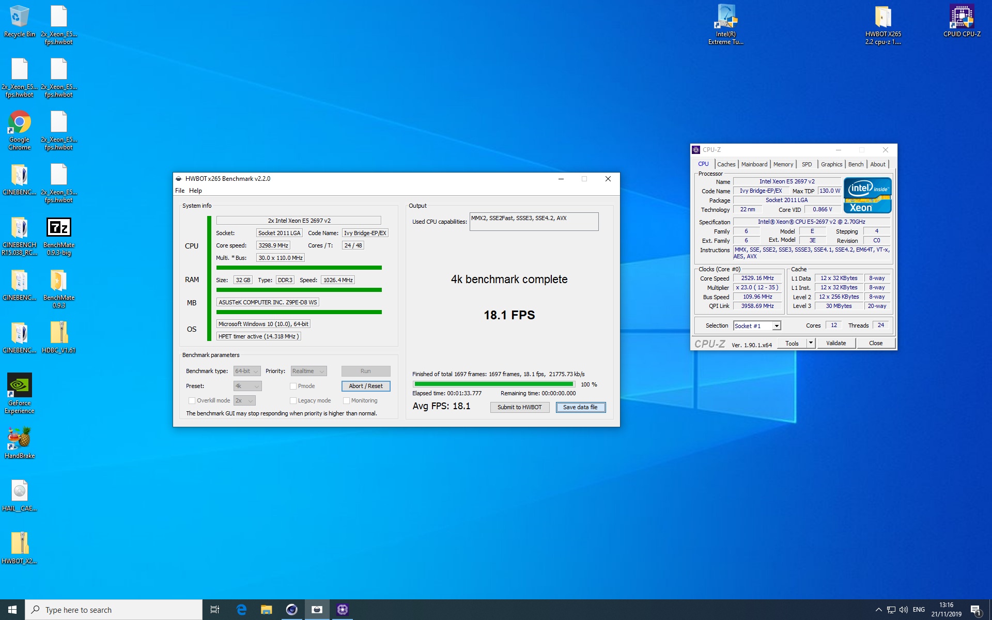Open the CPU-Z Tools dropdown arrow
Screen dimensions: 992x620
tap(811, 343)
